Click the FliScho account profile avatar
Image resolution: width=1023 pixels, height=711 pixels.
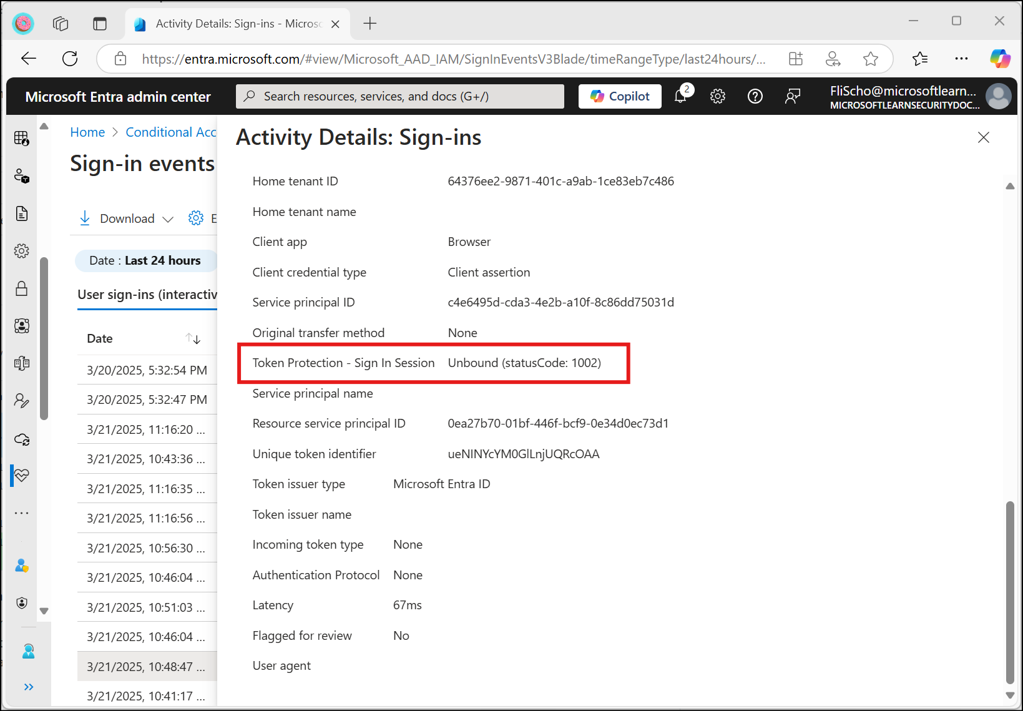[x=999, y=96]
